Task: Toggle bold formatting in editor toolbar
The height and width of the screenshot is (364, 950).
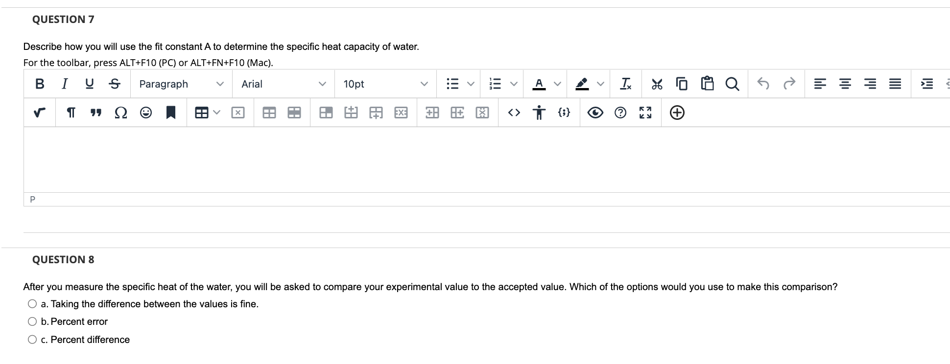Action: click(40, 84)
